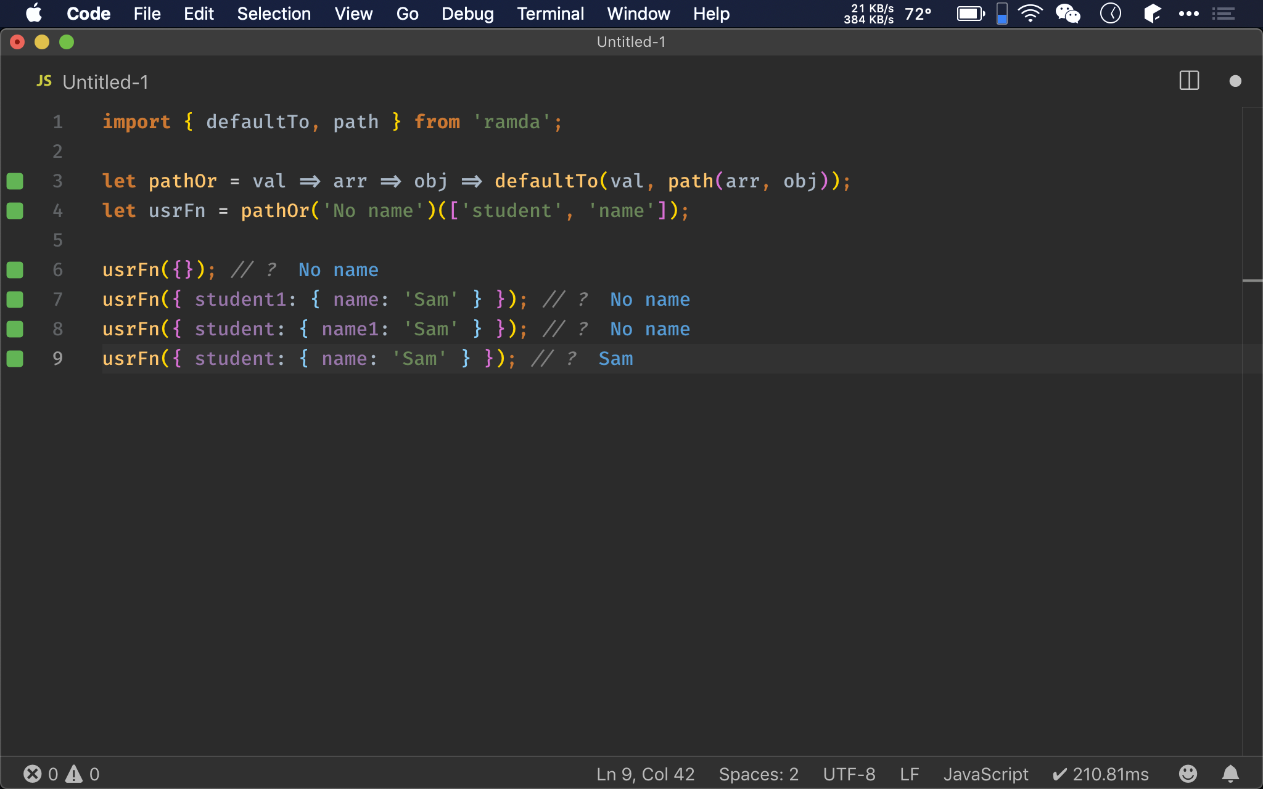Viewport: 1263px width, 789px height.
Task: Click the Quokka 210.81ms timing indicator
Action: coord(1100,774)
